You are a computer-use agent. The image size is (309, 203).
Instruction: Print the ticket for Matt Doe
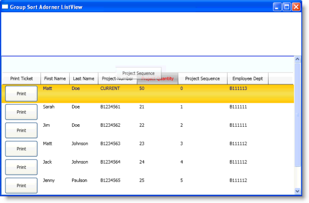(x=22, y=94)
